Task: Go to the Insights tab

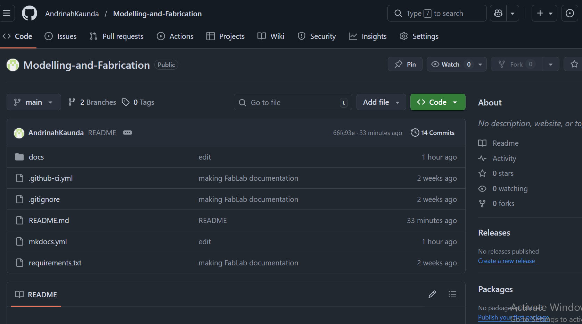Action: pyautogui.click(x=368, y=36)
